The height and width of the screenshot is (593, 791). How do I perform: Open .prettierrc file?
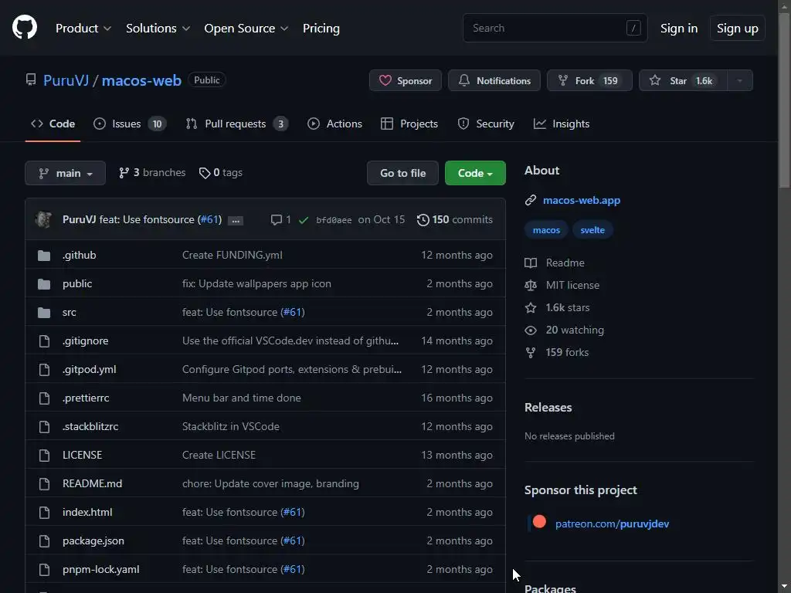click(86, 398)
